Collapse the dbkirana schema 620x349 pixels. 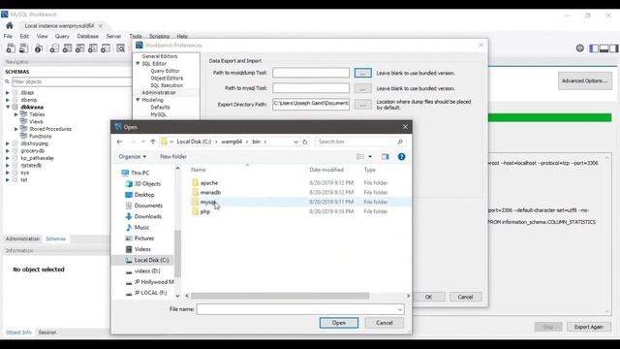8,107
